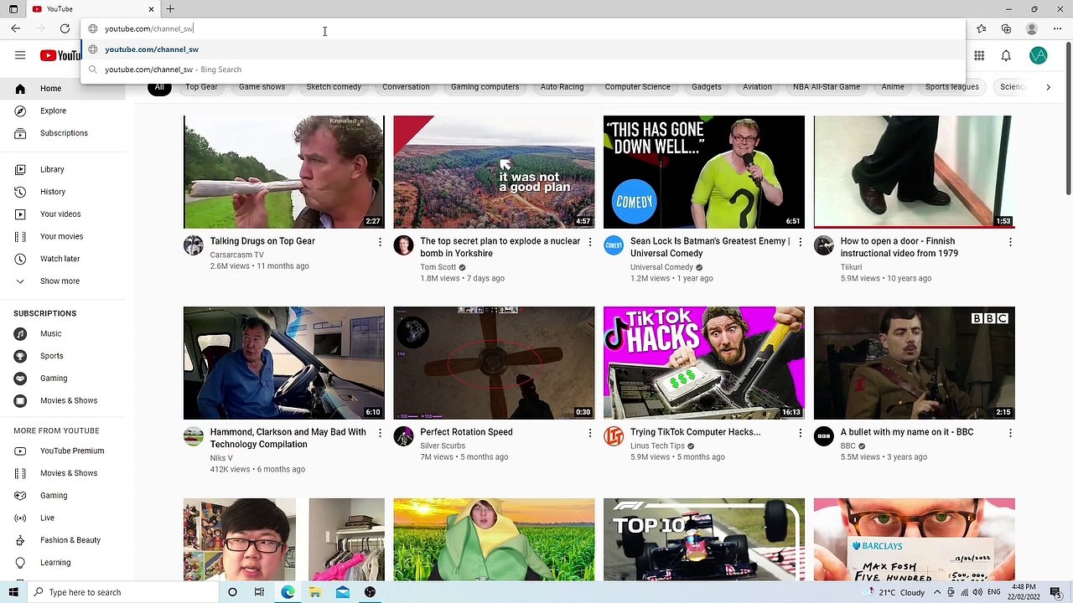Open the account avatar menu

click(x=1039, y=56)
